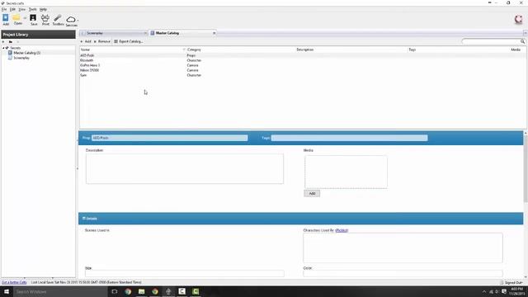Click the magnifier search icon
The width and height of the screenshot is (528, 297).
point(522,41)
